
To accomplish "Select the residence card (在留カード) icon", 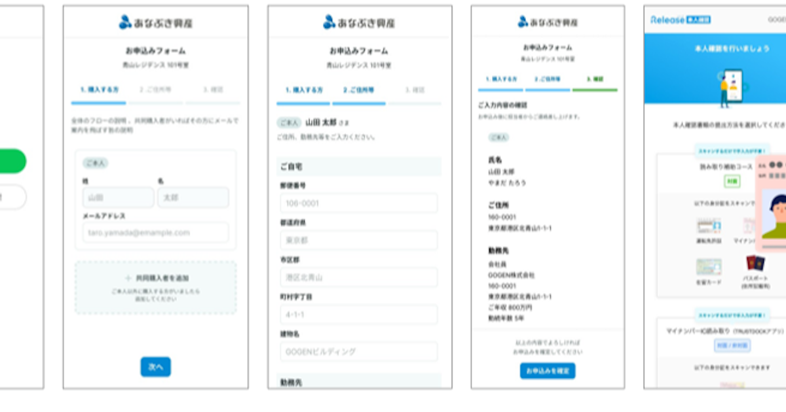I will coord(708,267).
